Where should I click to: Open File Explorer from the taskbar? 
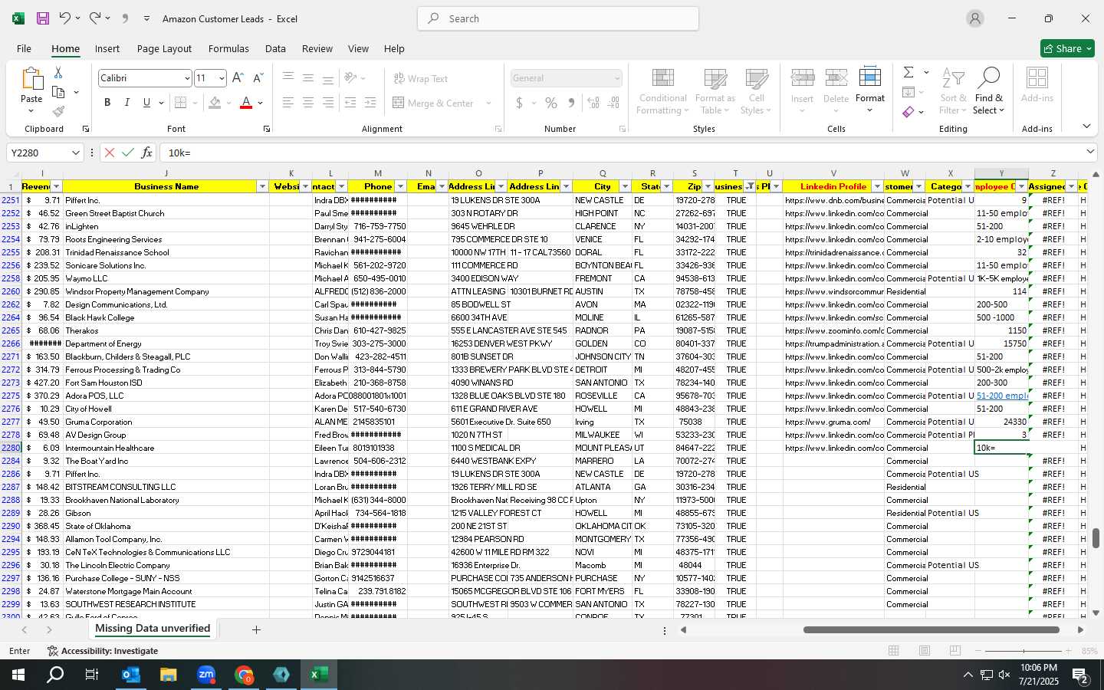pyautogui.click(x=169, y=675)
